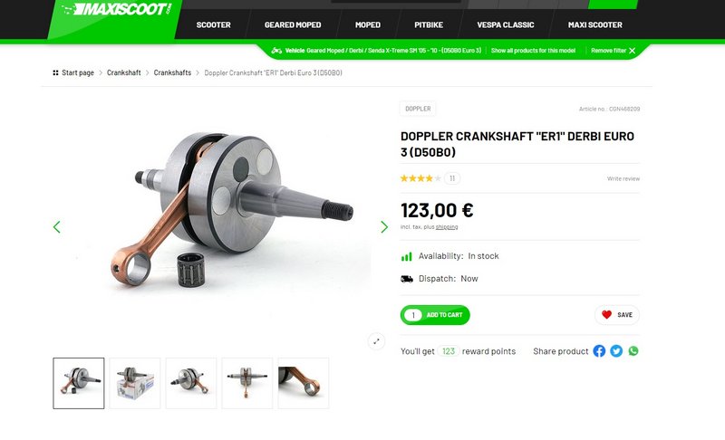The image size is (725, 440).
Task: Share product on Facebook
Action: [x=599, y=351]
